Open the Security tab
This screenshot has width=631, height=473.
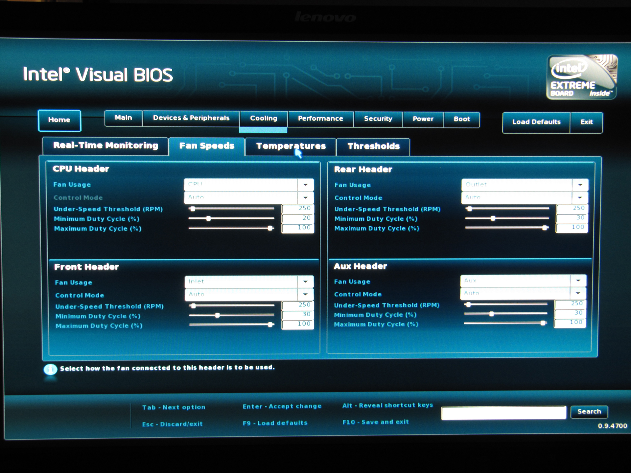378,119
